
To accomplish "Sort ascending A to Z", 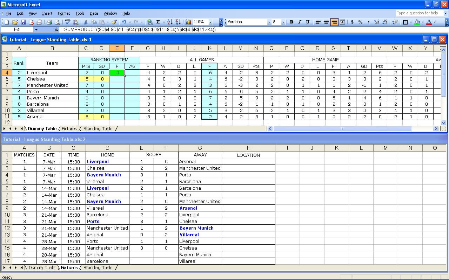I will coord(170,22).
